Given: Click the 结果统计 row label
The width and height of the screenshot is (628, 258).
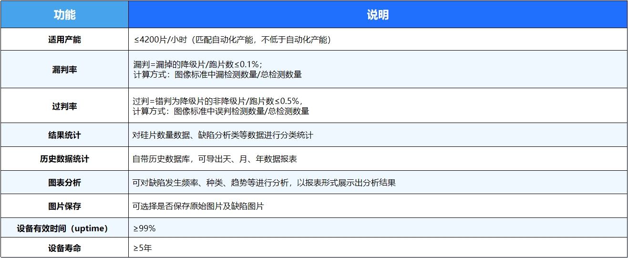Looking at the screenshot, I should point(64,135).
